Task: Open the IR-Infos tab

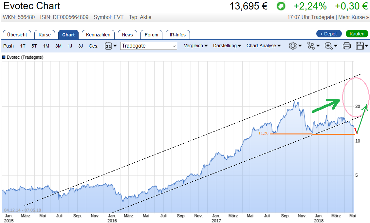Action: pos(178,35)
